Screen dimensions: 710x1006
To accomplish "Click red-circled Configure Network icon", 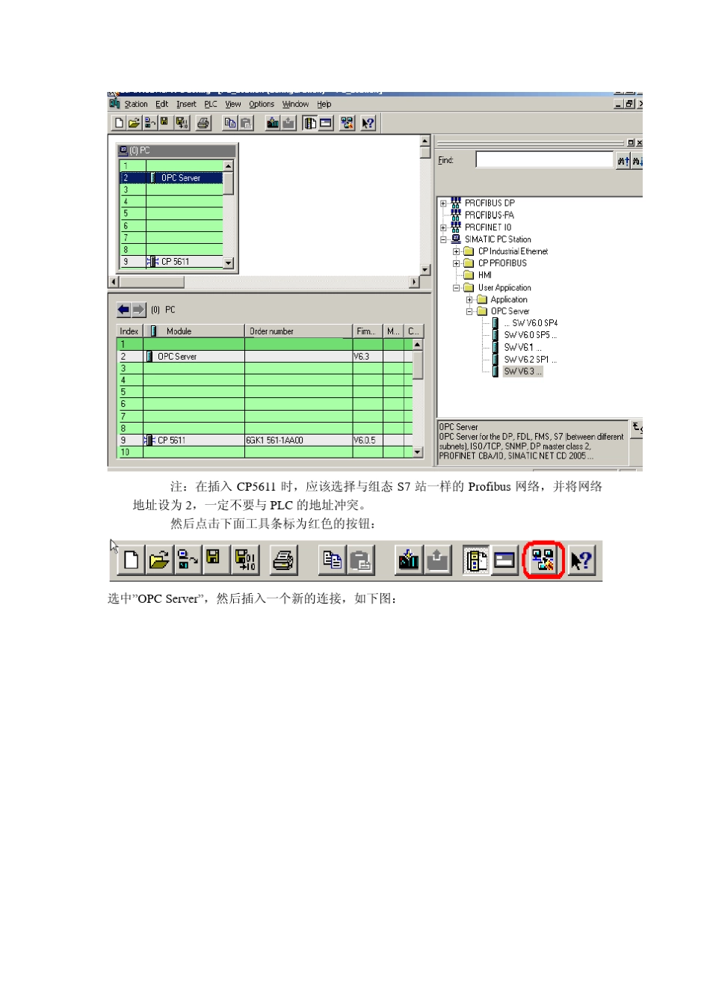I will click(543, 559).
